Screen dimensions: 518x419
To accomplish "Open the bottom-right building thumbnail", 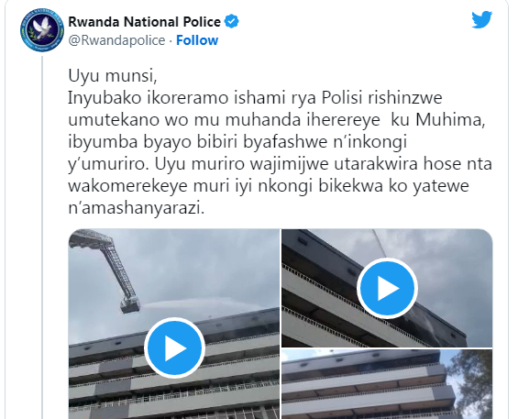I will [x=387, y=384].
